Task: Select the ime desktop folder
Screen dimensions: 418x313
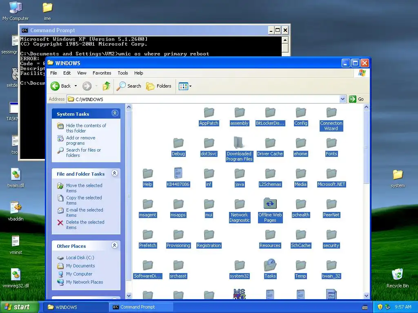Action: (x=47, y=11)
